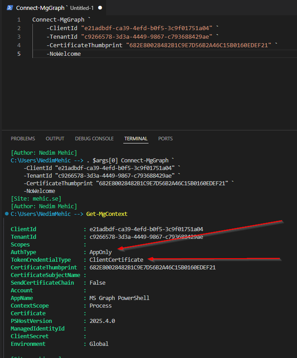Click the PSHostVersion value 2025.4.0
Viewport: 297px width, 358px height.
pos(102,321)
